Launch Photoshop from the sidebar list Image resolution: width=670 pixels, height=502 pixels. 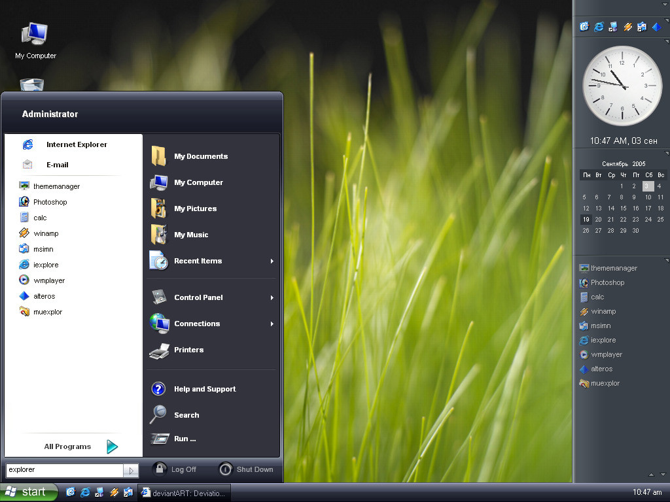coord(602,282)
